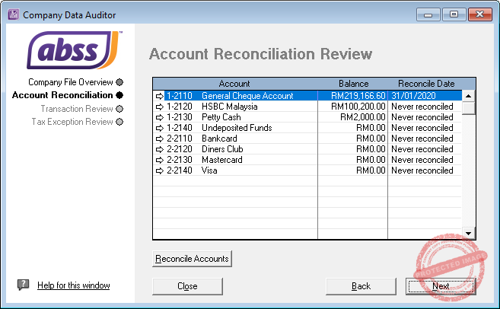Select the Undeposited Funds account name
This screenshot has width=500, height=309.
click(237, 128)
